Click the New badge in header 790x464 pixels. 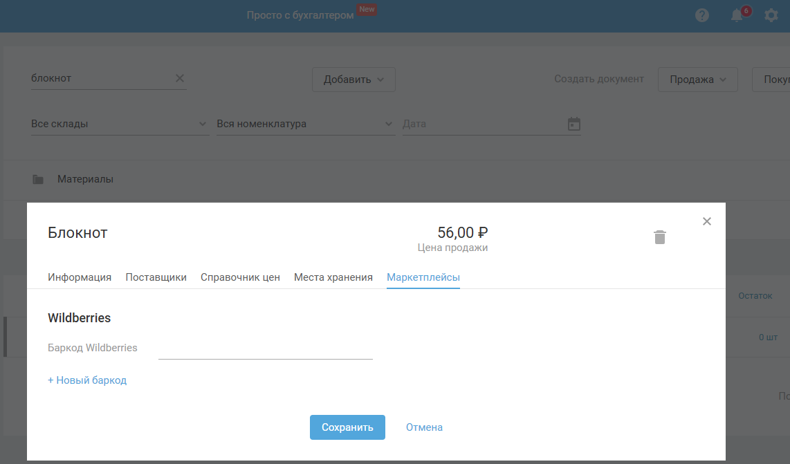tap(367, 9)
